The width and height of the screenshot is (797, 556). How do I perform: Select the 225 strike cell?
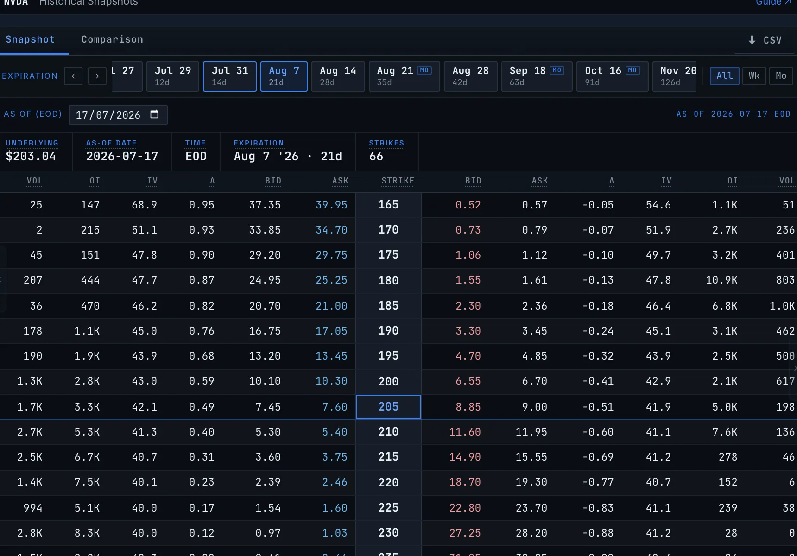click(x=388, y=508)
